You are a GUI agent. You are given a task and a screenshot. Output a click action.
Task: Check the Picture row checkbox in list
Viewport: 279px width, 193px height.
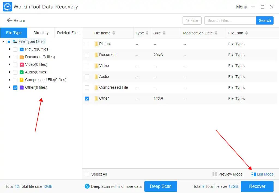click(87, 44)
